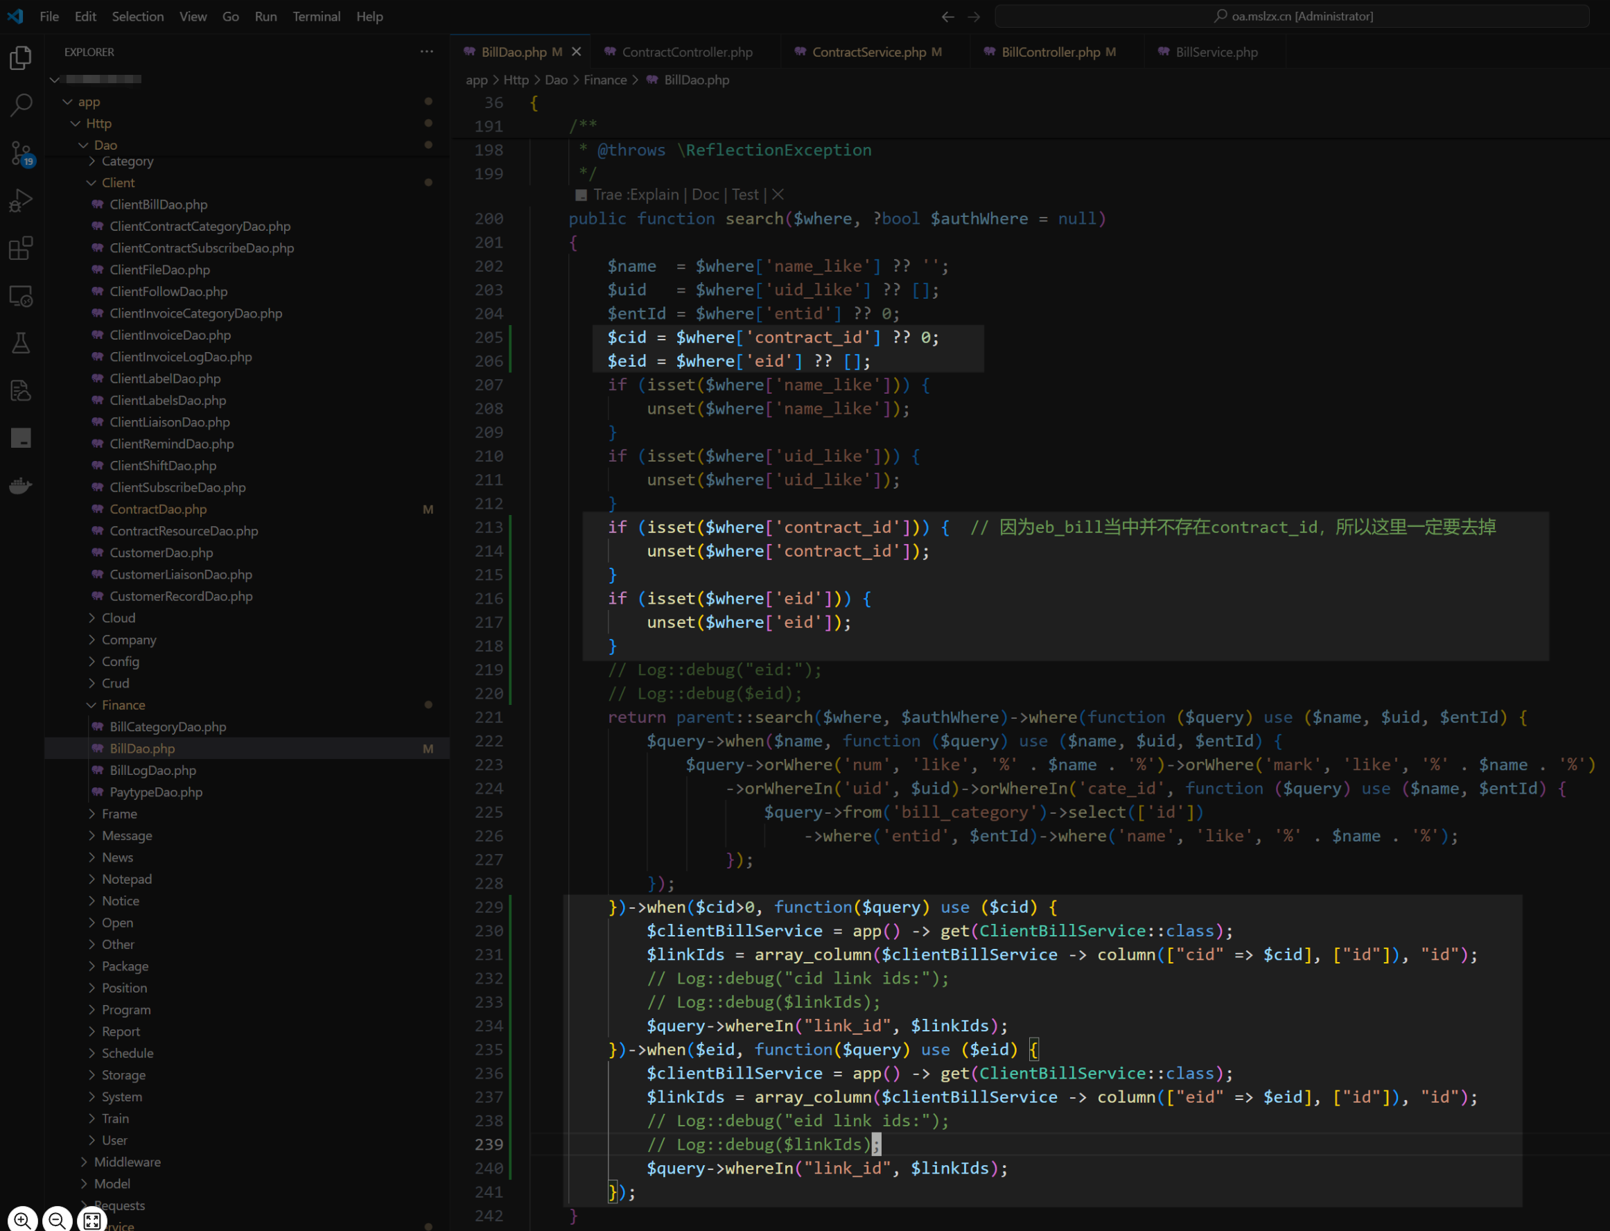Viewport: 1610px width, 1231px height.
Task: Select BillDao.php in the explorer tree
Action: pos(247,748)
